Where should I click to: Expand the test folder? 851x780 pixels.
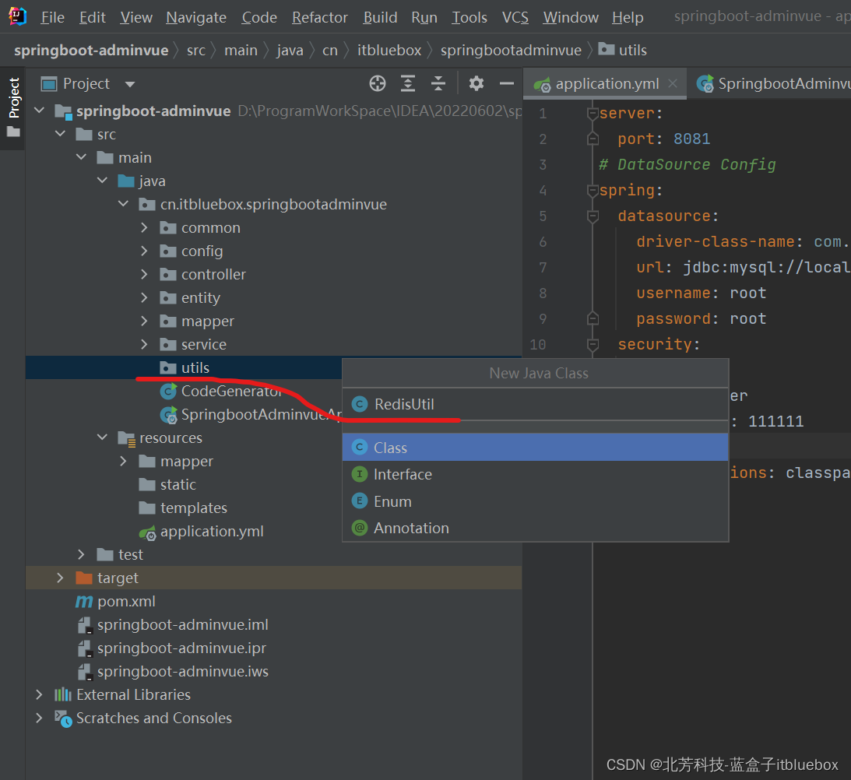[81, 555]
